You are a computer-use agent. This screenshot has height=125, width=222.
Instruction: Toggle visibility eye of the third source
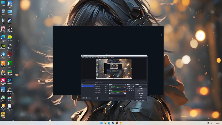[x=105, y=90]
